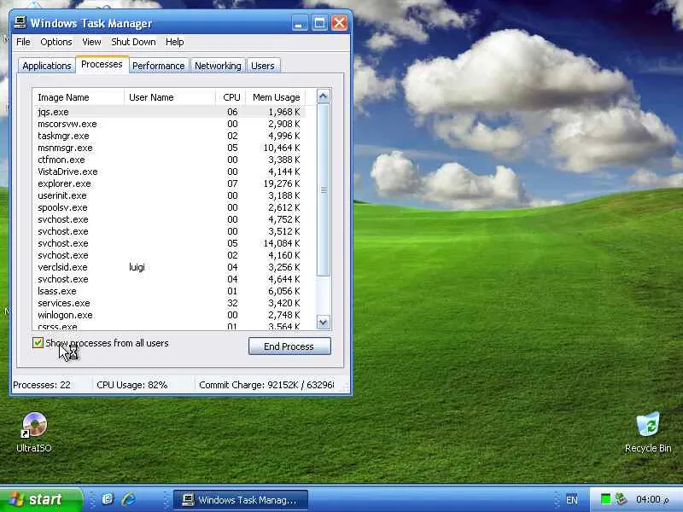Screen dimensions: 683x512
Task: Sort by the Mem Usage column header
Action: (x=276, y=97)
